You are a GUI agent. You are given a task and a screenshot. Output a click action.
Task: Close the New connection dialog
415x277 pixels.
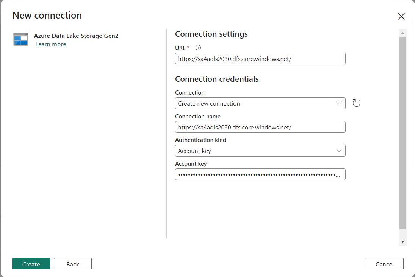pos(401,16)
